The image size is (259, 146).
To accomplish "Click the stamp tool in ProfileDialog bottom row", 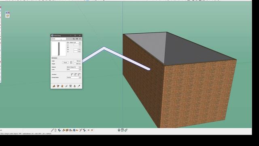I will click(x=74, y=86).
